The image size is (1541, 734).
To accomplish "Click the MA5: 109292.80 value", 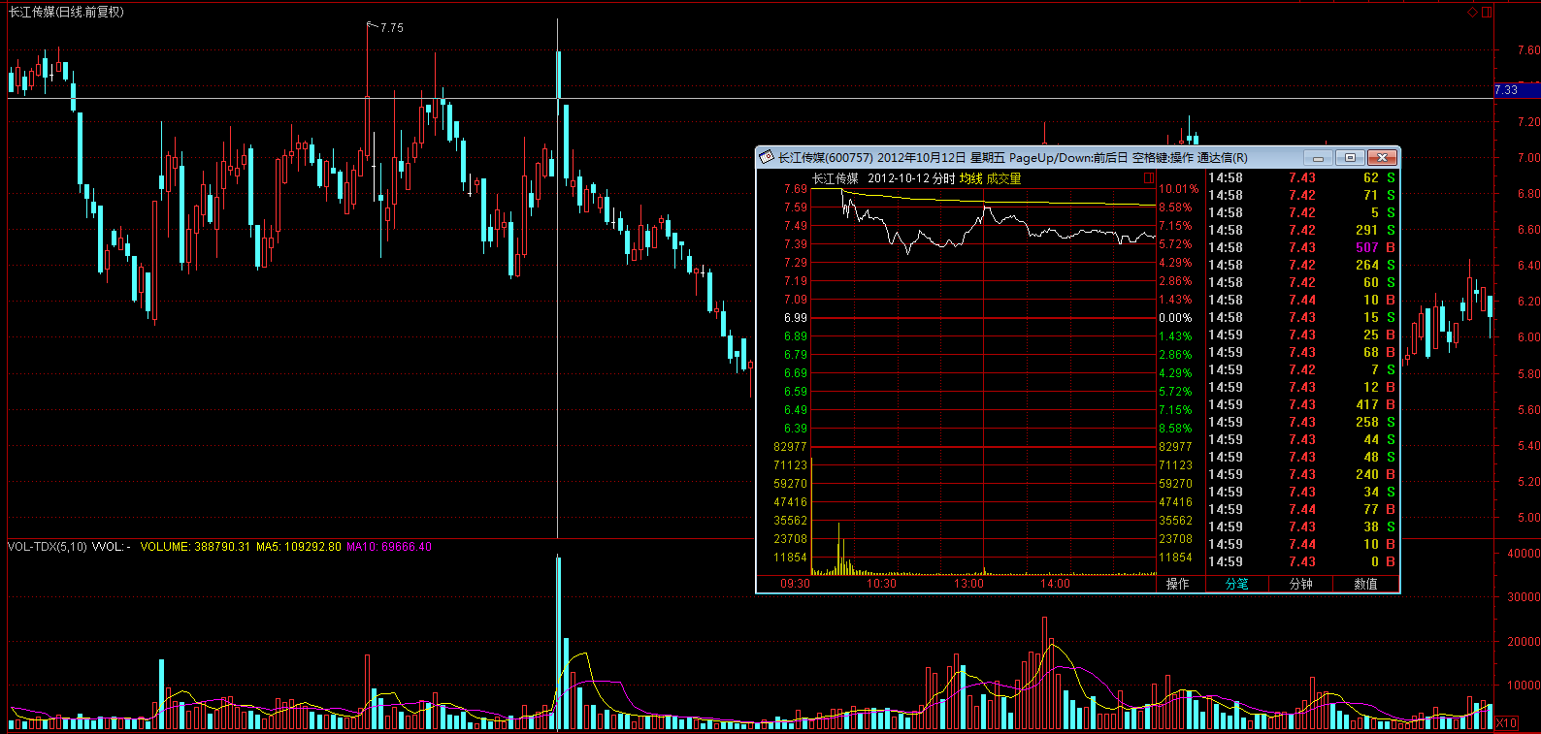I will 299,547.
